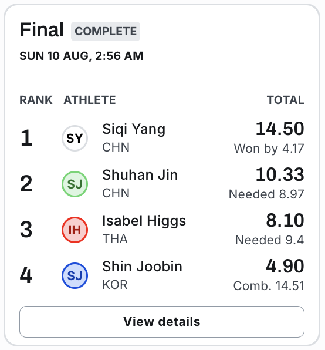Click the TOTAL column header
325x350 pixels.
(x=286, y=100)
